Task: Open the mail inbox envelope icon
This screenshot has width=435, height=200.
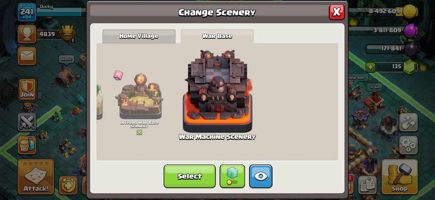Action: pos(27,56)
